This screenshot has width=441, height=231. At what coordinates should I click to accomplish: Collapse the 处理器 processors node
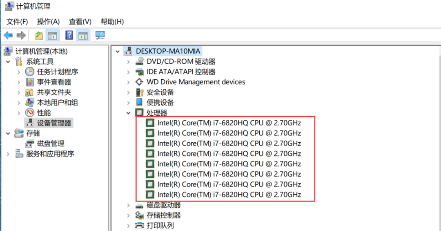(129, 113)
